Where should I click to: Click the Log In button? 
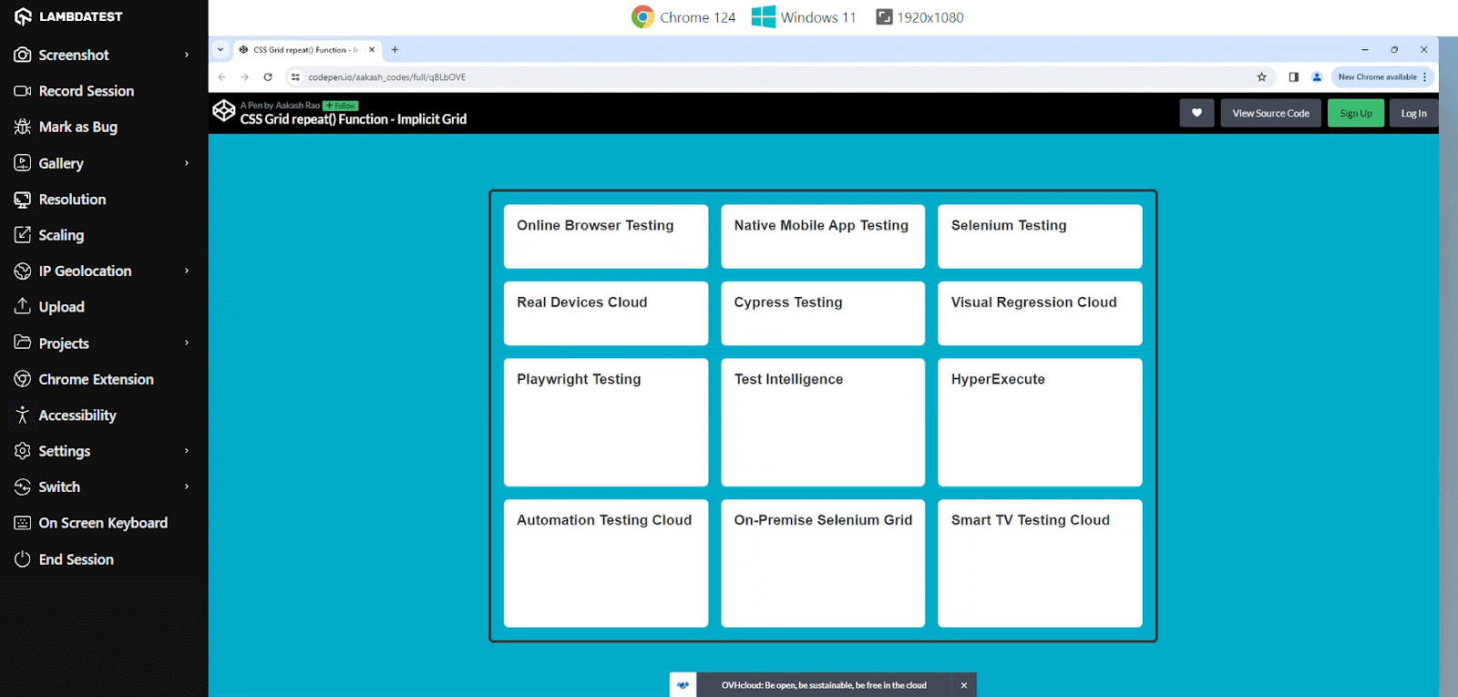click(1413, 113)
